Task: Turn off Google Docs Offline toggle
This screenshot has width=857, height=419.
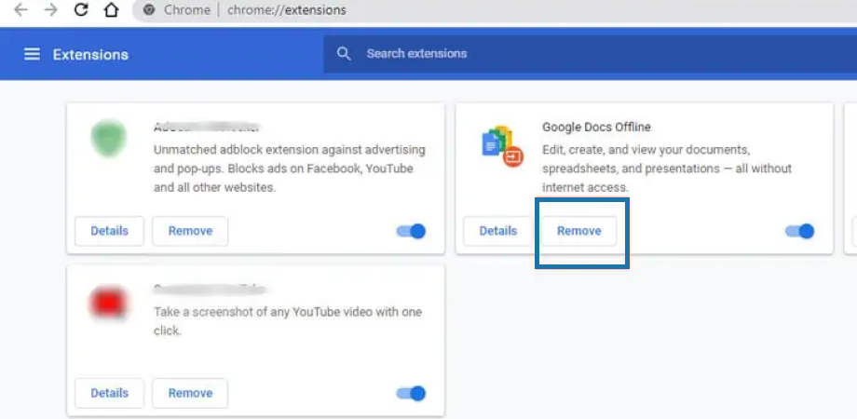Action: [x=799, y=231]
